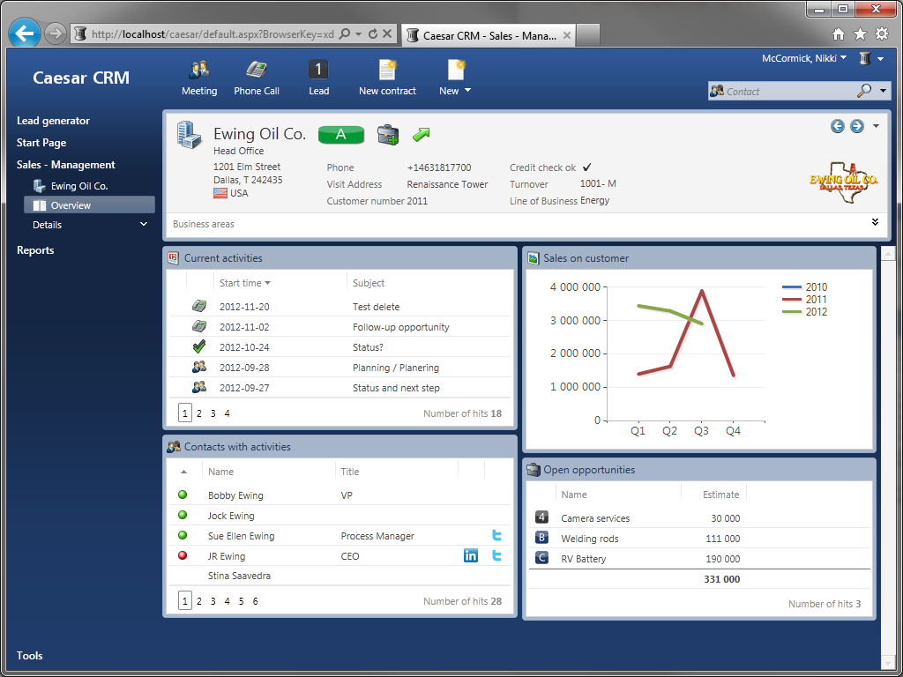Image resolution: width=903 pixels, height=677 pixels.
Task: Click the 4 badge beside Camera services
Action: tap(541, 517)
